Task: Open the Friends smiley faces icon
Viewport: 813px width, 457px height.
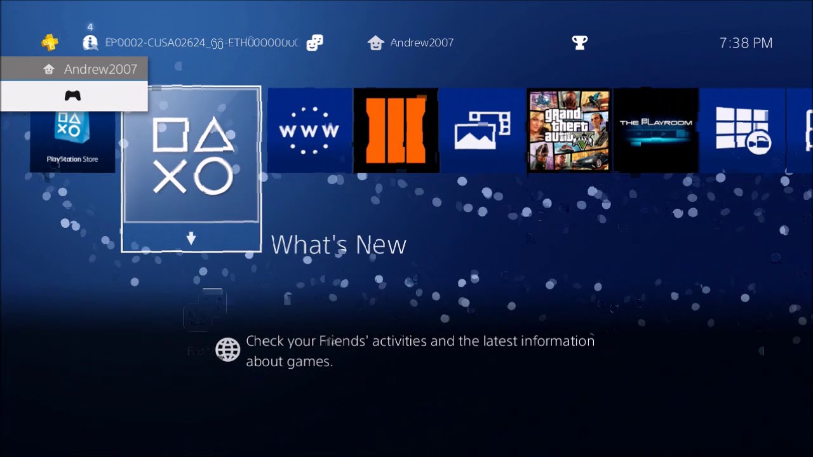Action: pyautogui.click(x=314, y=43)
